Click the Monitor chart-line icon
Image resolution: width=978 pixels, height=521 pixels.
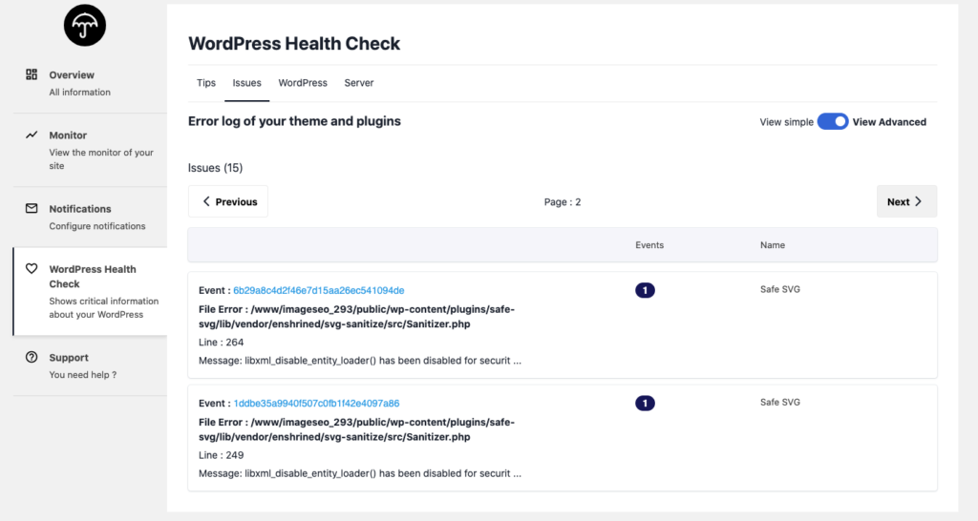pos(32,135)
